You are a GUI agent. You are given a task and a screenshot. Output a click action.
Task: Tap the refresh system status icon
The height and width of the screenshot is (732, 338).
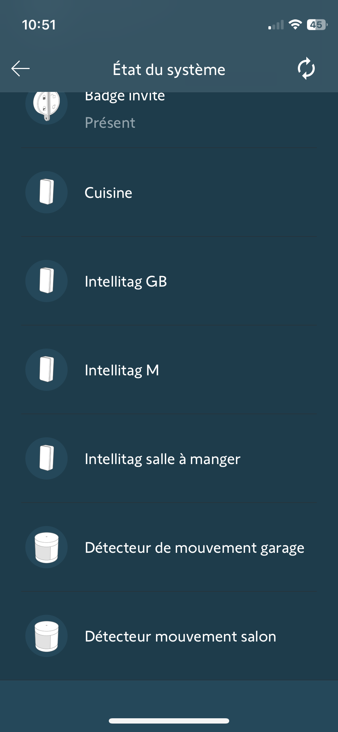point(306,69)
